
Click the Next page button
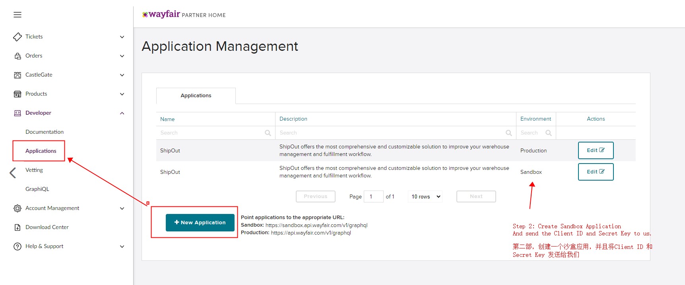click(x=476, y=196)
